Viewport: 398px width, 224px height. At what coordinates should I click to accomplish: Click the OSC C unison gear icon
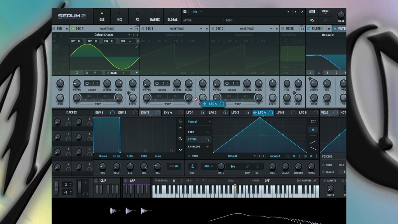[x=227, y=83]
